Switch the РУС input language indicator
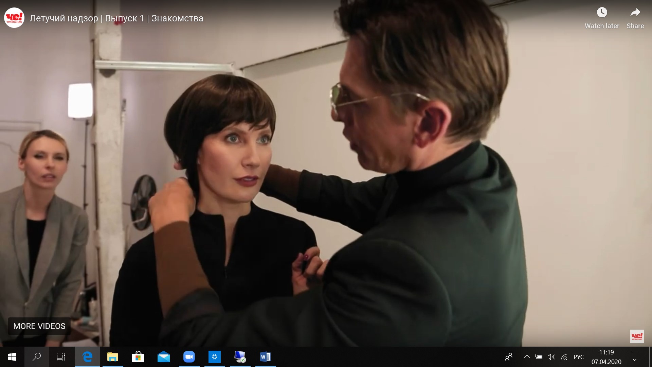 pyautogui.click(x=579, y=357)
